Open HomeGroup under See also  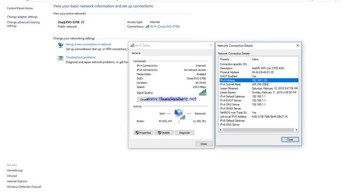(14, 170)
